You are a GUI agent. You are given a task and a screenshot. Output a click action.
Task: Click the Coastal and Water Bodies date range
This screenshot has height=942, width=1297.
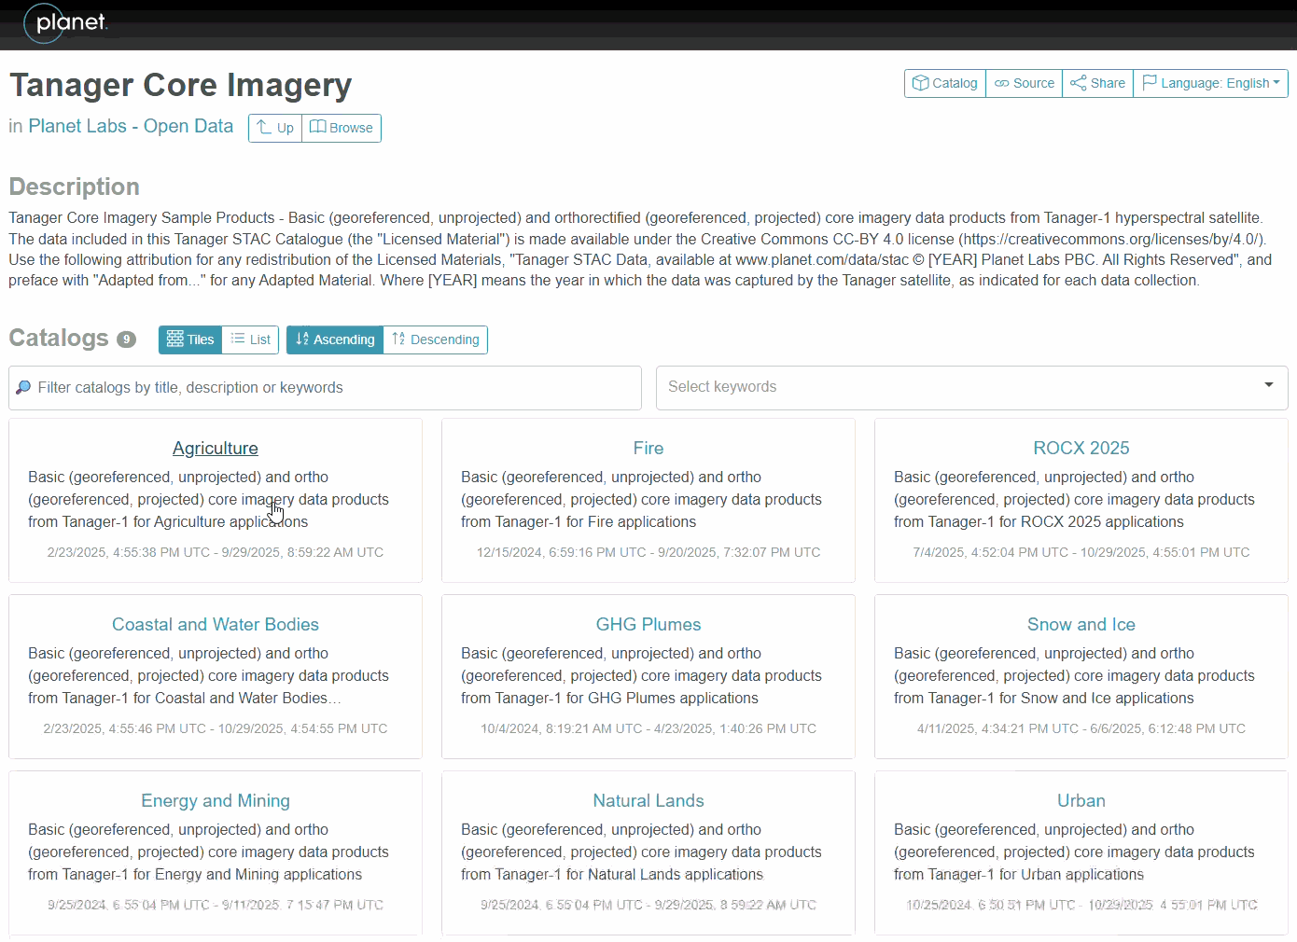pos(216,728)
